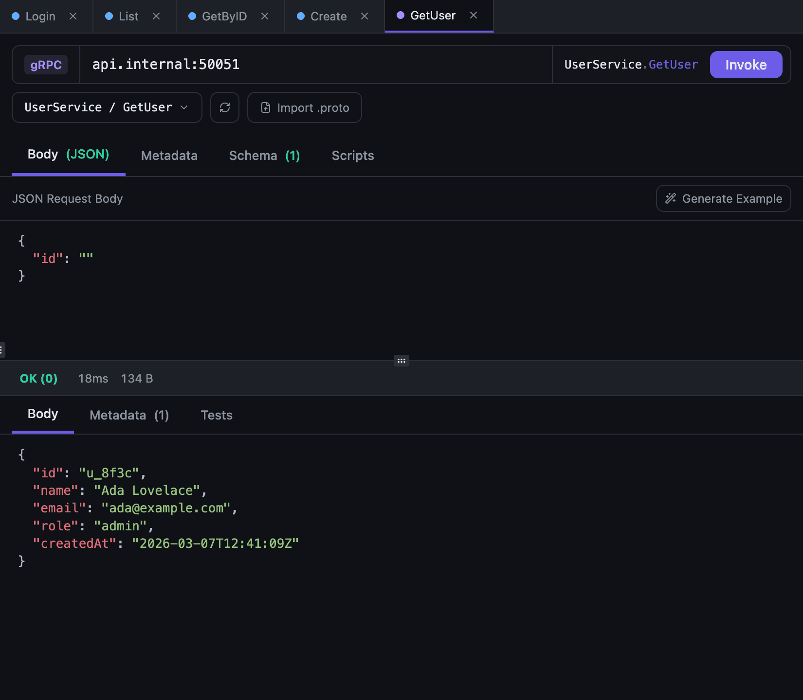
Task: Close the Create tab
Action: coord(365,16)
